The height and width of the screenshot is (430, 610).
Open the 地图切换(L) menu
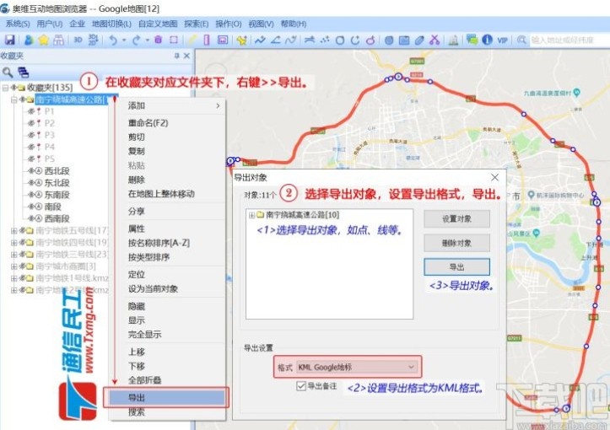pos(111,24)
